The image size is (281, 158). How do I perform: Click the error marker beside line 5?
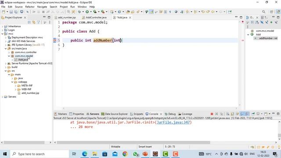point(54,40)
